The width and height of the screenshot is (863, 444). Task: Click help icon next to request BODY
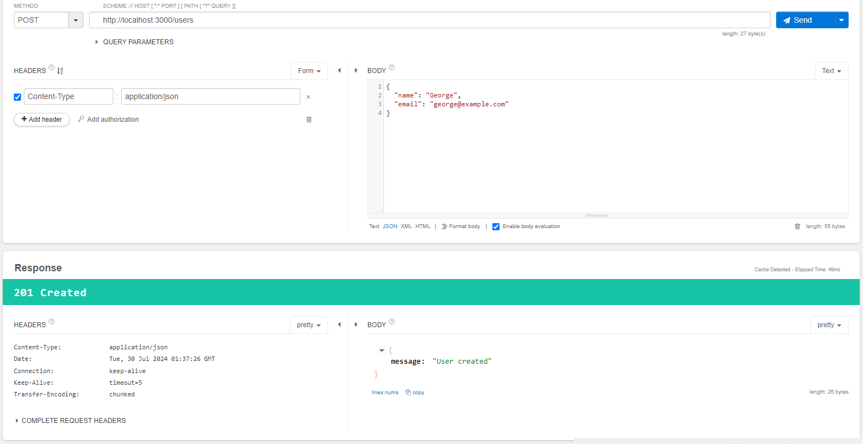(x=392, y=68)
